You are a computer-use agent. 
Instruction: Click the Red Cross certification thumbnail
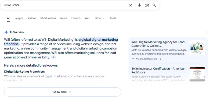(197, 74)
